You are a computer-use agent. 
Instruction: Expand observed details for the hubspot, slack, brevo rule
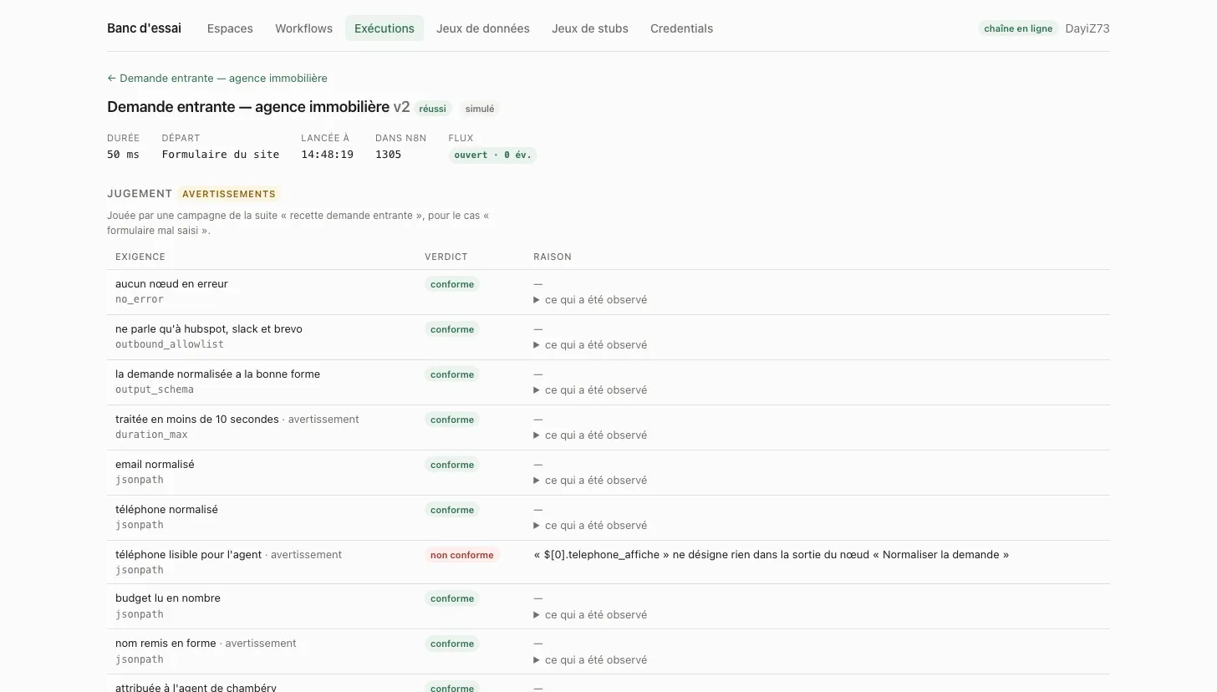590,345
